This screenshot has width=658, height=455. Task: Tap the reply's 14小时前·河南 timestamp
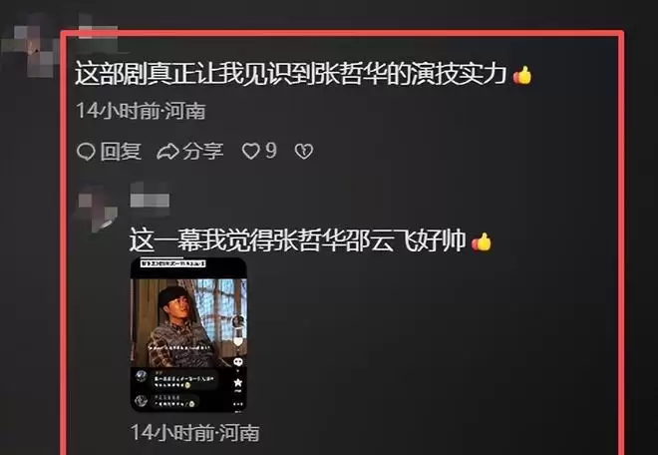195,432
